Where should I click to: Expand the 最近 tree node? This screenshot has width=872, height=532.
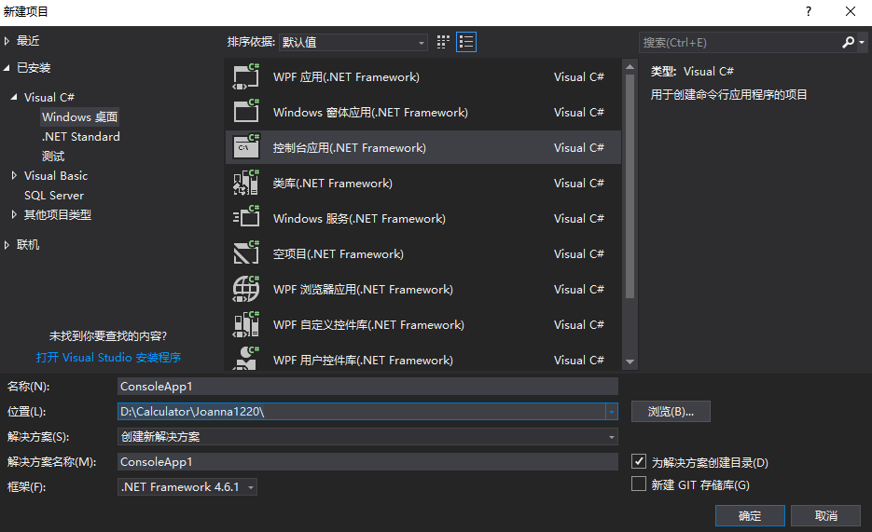coord(7,41)
